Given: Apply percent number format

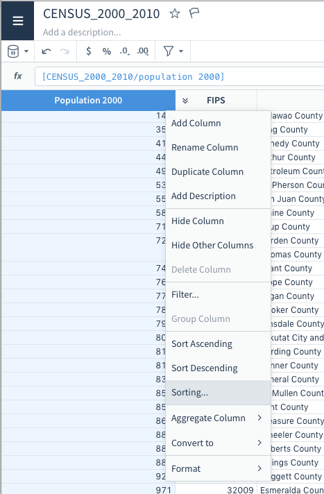Looking at the screenshot, I should [x=107, y=51].
